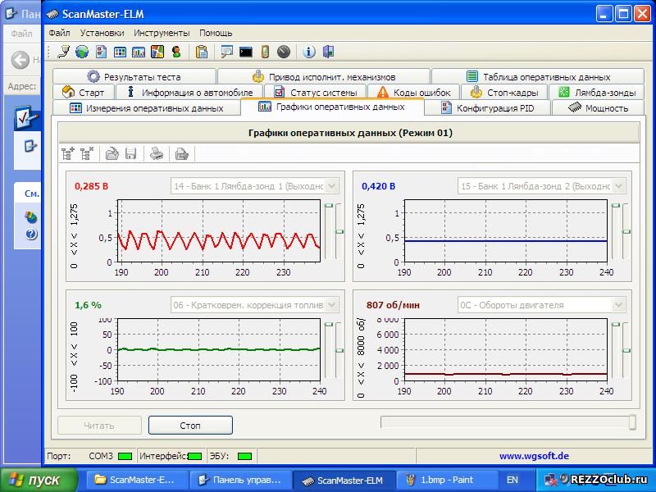Screen dimensions: 656x492
Task: Open the Таблица оперативных данных tab
Action: coord(538,76)
